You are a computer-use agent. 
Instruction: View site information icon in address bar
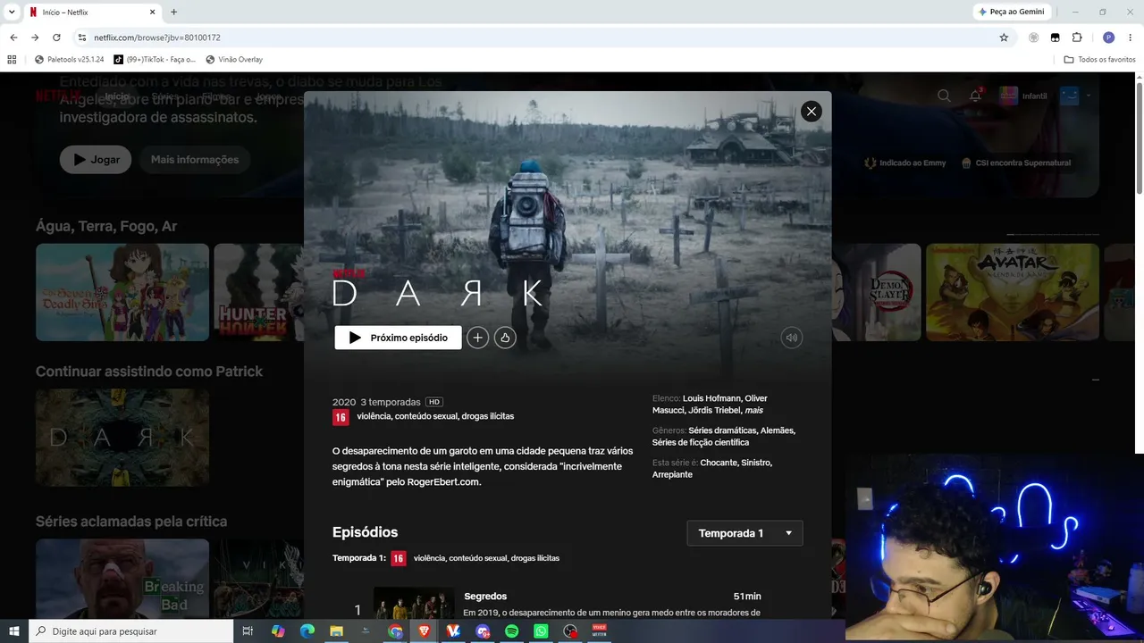click(81, 38)
